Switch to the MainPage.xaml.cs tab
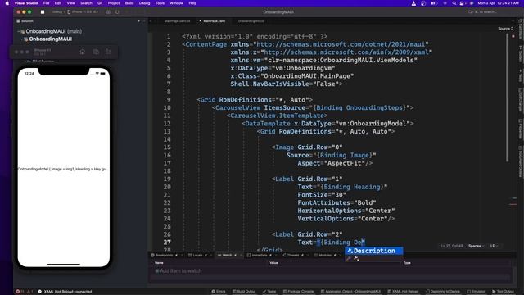The image size is (524, 295). tap(177, 21)
